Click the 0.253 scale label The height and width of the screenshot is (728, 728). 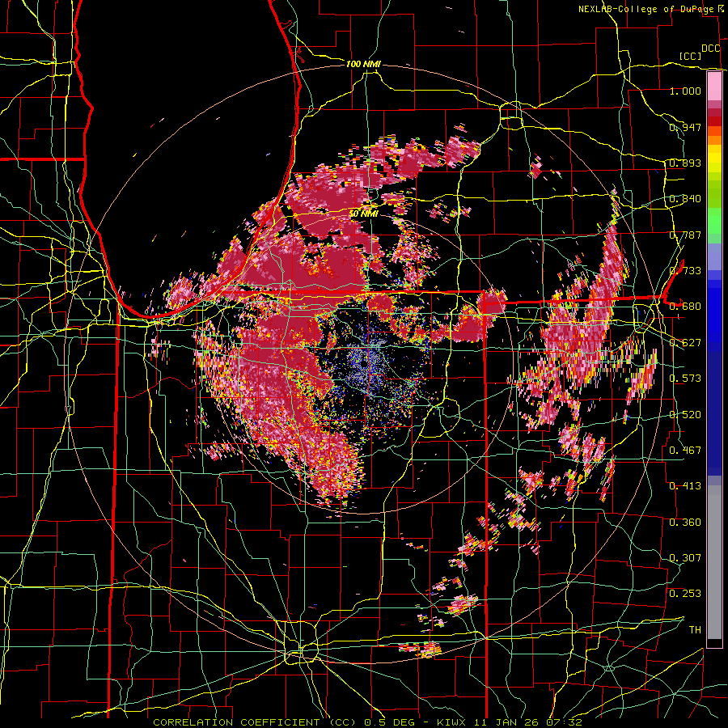(x=685, y=594)
